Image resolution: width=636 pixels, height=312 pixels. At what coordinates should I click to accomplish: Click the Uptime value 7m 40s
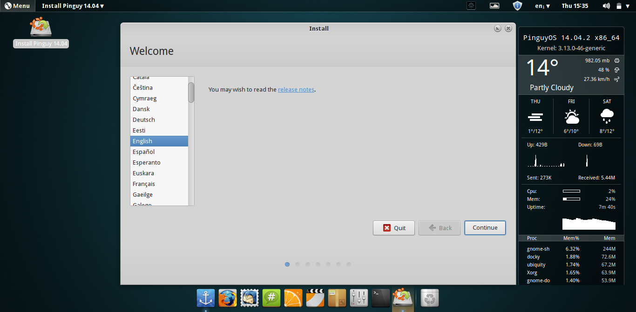click(607, 207)
